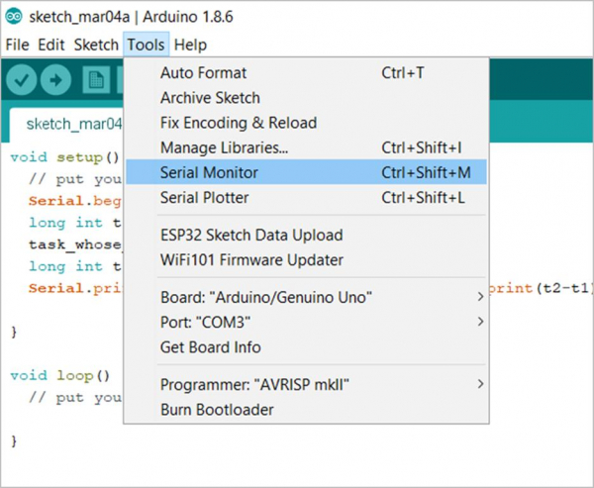Click the Upload arrow toolbar icon
Image resolution: width=594 pixels, height=488 pixels.
click(x=57, y=80)
